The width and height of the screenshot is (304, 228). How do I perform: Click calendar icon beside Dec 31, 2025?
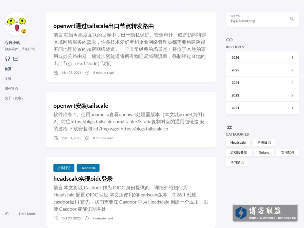56,138
